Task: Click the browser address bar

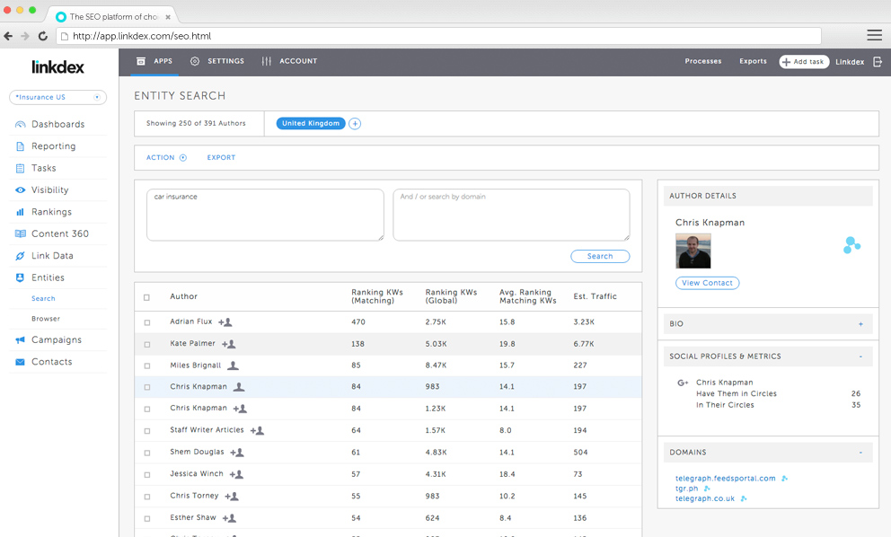Action: [x=438, y=36]
